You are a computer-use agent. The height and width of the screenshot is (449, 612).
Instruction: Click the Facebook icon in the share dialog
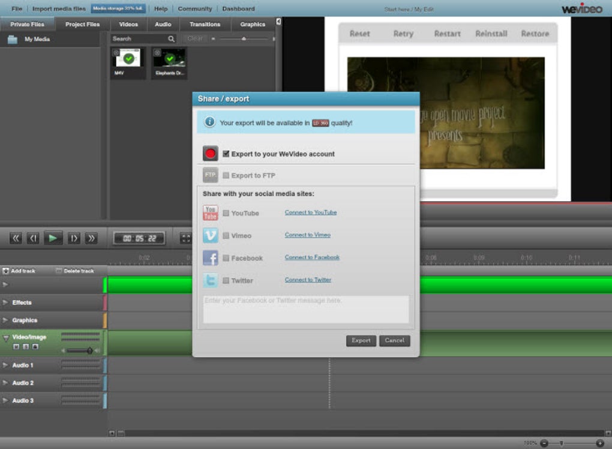209,258
